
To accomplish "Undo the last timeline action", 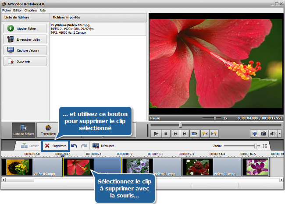I will click(x=74, y=146).
